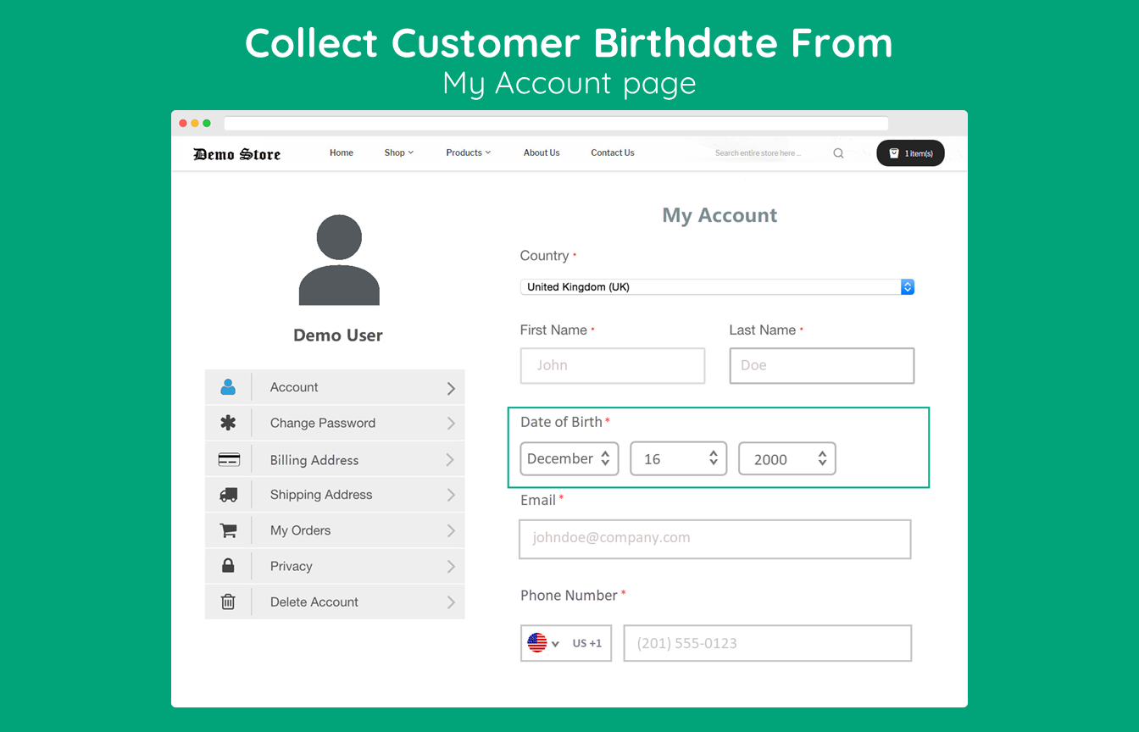Go to the About Us page
1139x732 pixels.
point(542,153)
